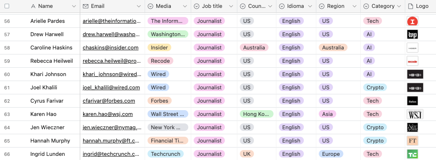The height and width of the screenshot is (160, 436).
Task: Open the Country column dropdown arrow
Action: tap(270, 6)
